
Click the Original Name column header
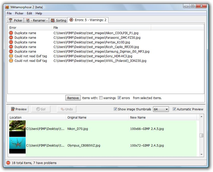tap(97, 117)
